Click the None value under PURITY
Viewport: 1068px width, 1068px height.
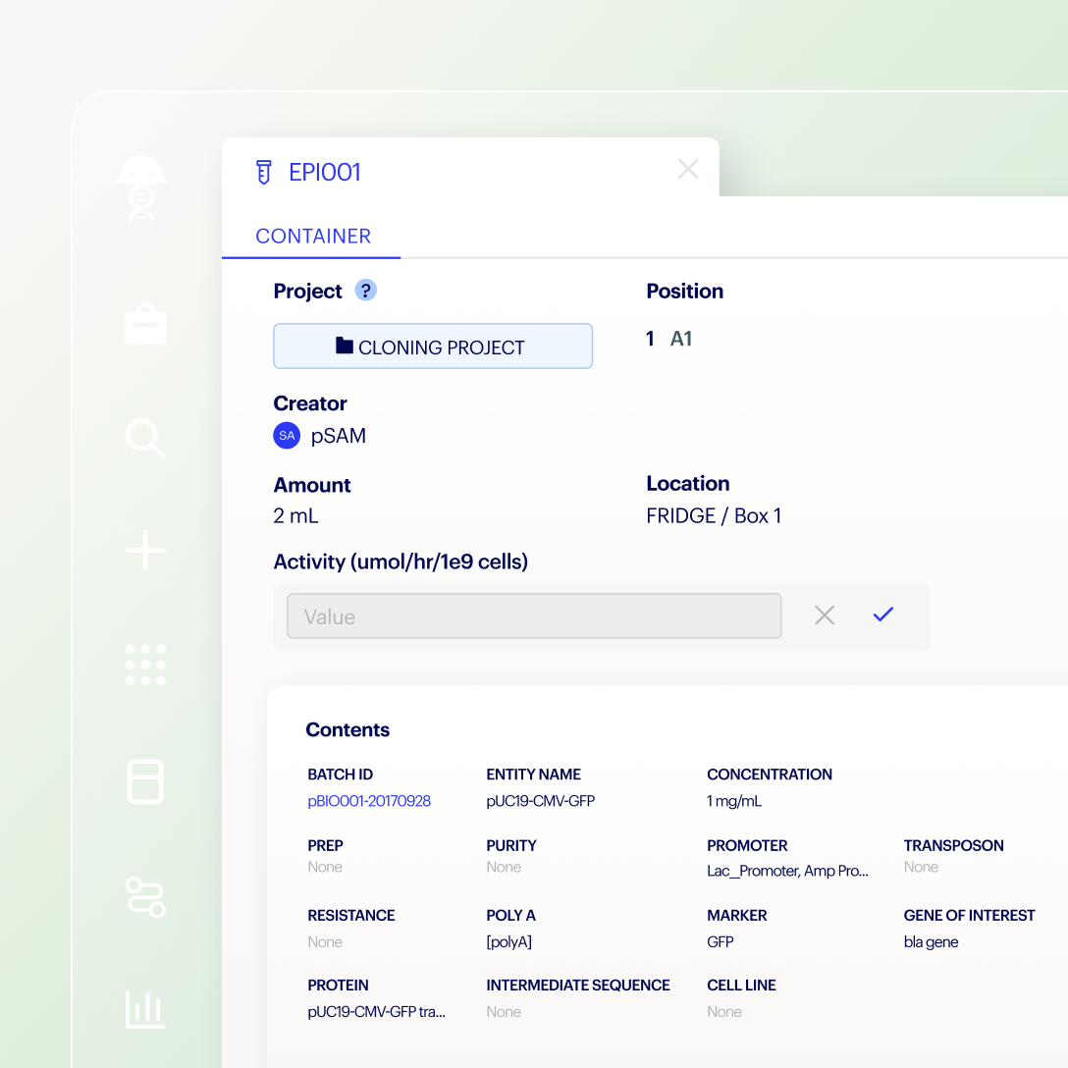[504, 867]
